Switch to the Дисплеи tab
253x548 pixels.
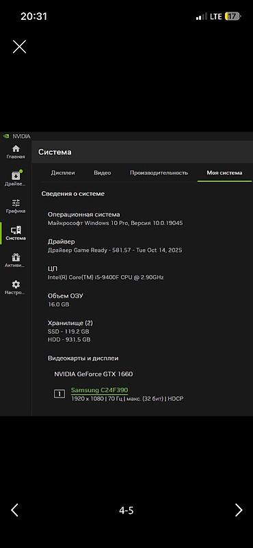(x=63, y=172)
